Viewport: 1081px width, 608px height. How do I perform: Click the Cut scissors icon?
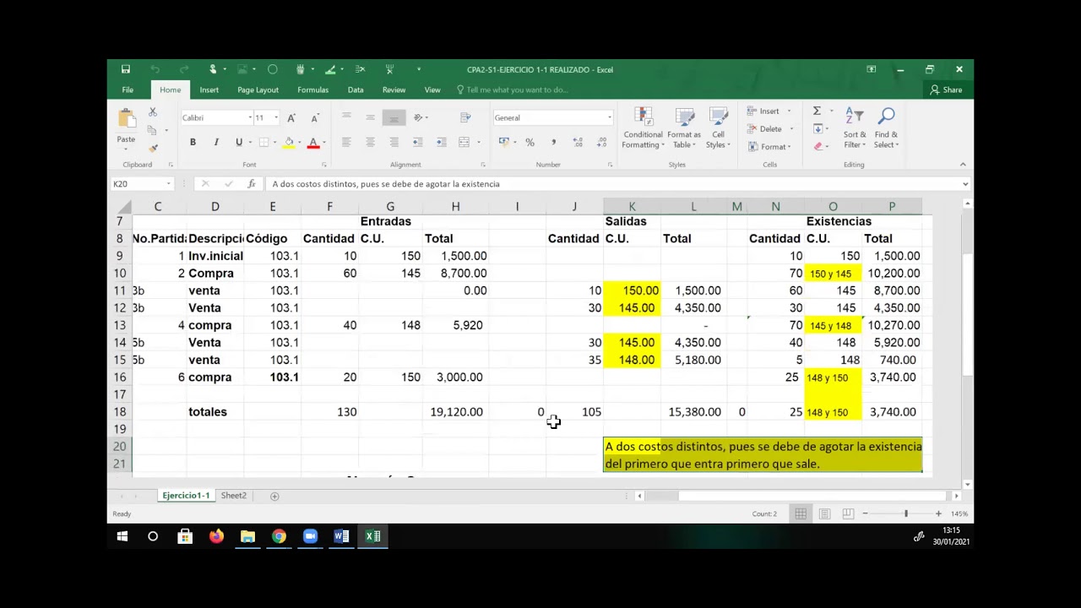(153, 112)
